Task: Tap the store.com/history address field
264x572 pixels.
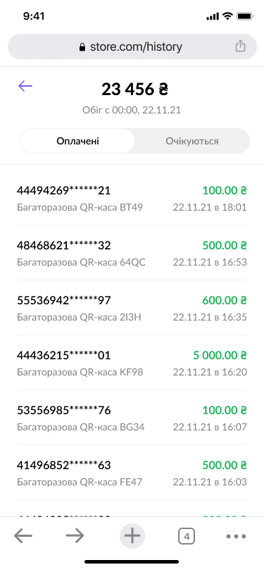Action: point(132,46)
